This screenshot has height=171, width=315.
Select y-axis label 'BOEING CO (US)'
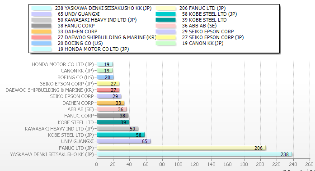[76, 77]
